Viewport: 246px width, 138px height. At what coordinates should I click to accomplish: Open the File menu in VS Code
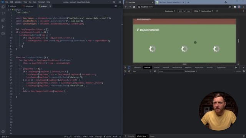pyautogui.click(x=7, y=2)
